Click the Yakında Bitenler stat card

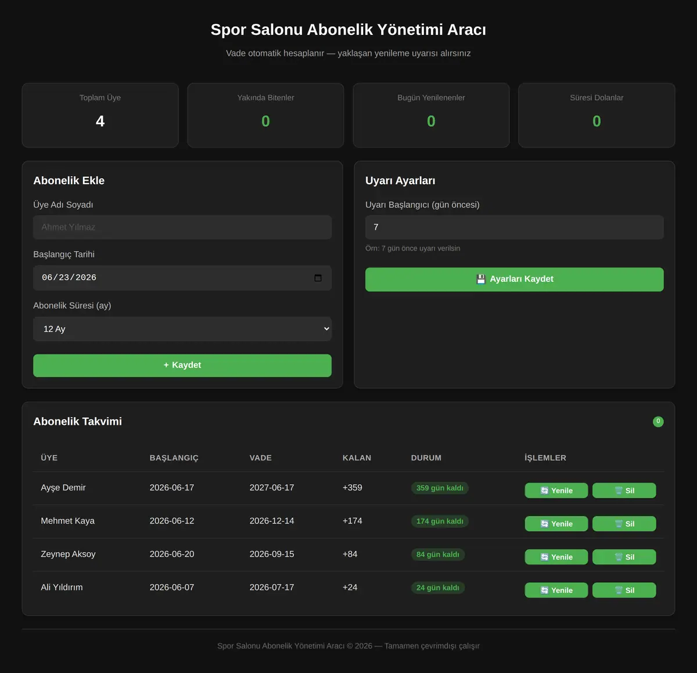(266, 115)
